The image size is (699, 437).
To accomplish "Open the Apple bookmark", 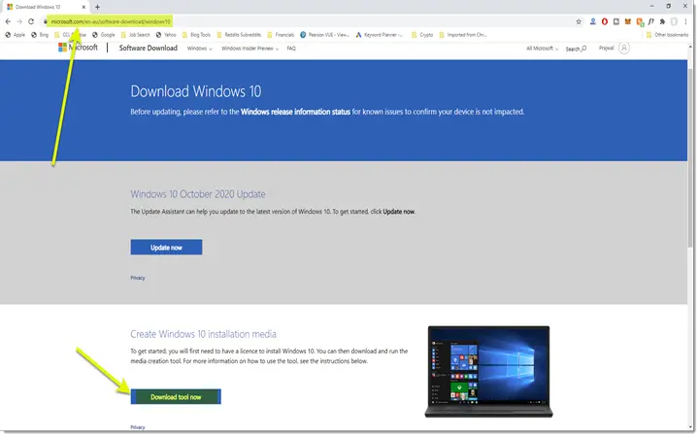I will (x=15, y=34).
